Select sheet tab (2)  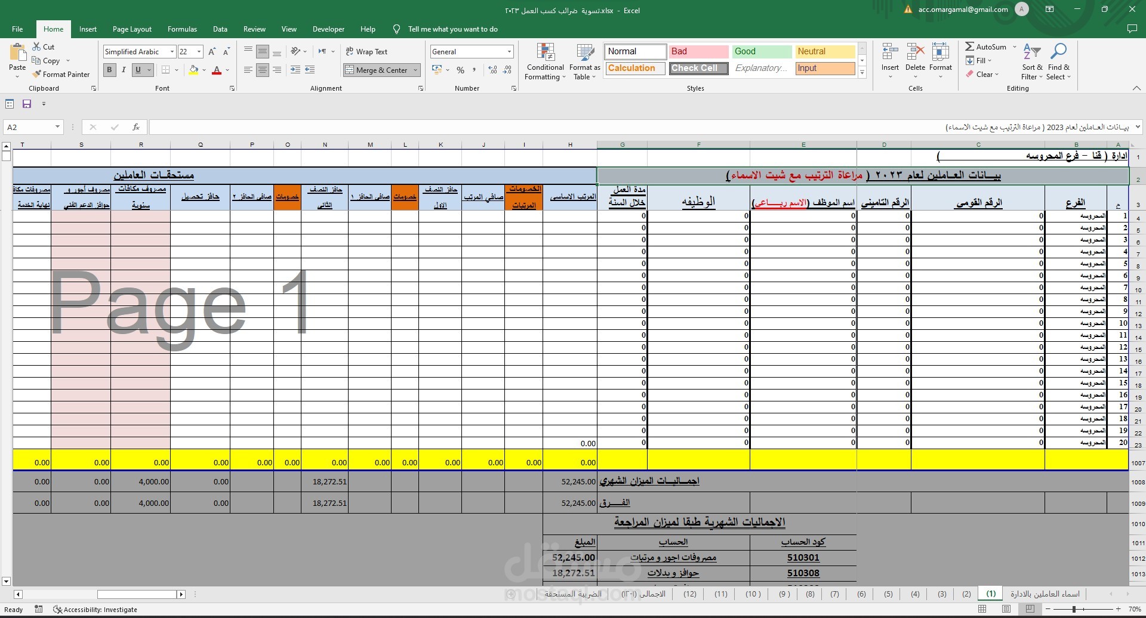966,594
